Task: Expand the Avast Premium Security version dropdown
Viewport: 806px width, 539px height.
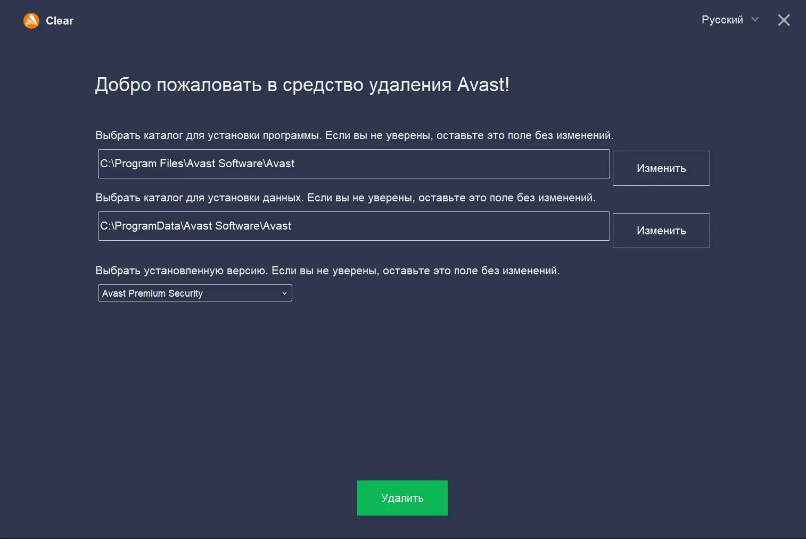Action: point(195,293)
